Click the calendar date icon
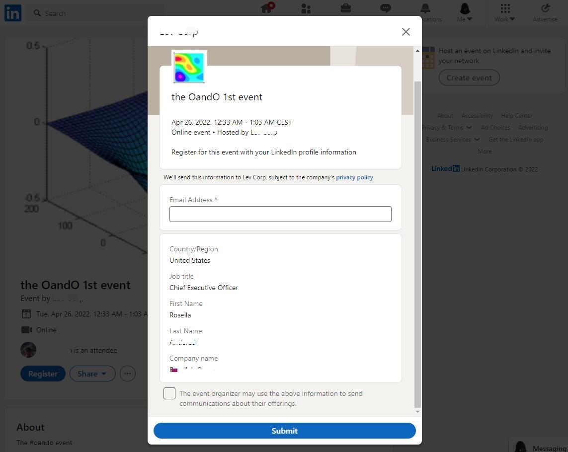The height and width of the screenshot is (452, 568). pyautogui.click(x=26, y=313)
